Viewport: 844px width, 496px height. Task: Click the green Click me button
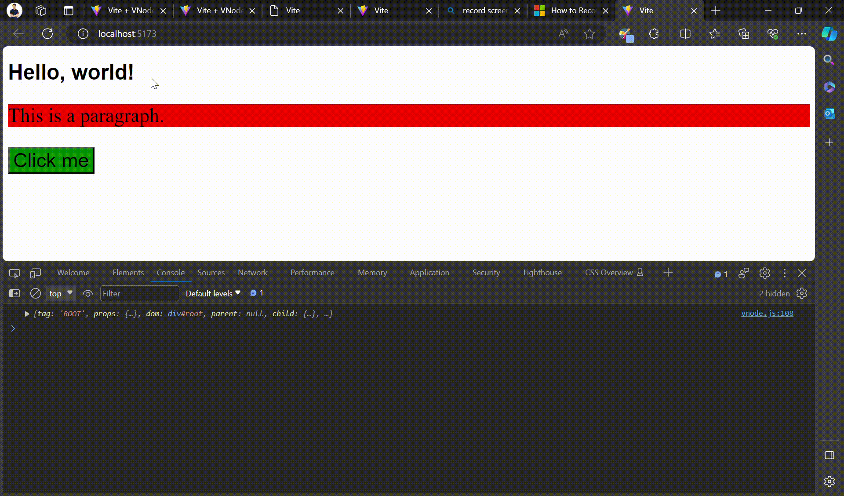click(51, 160)
